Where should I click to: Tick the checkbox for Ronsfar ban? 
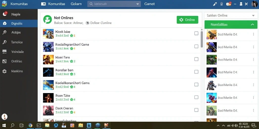[196, 72]
